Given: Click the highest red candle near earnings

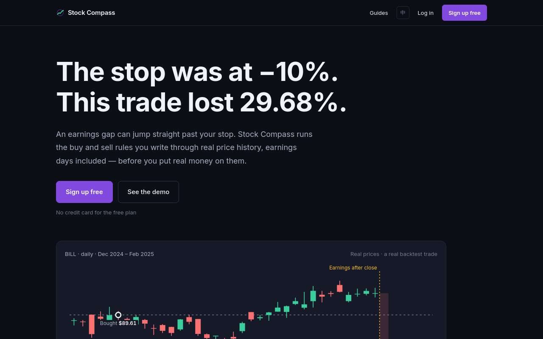Looking at the screenshot, I should tap(340, 287).
